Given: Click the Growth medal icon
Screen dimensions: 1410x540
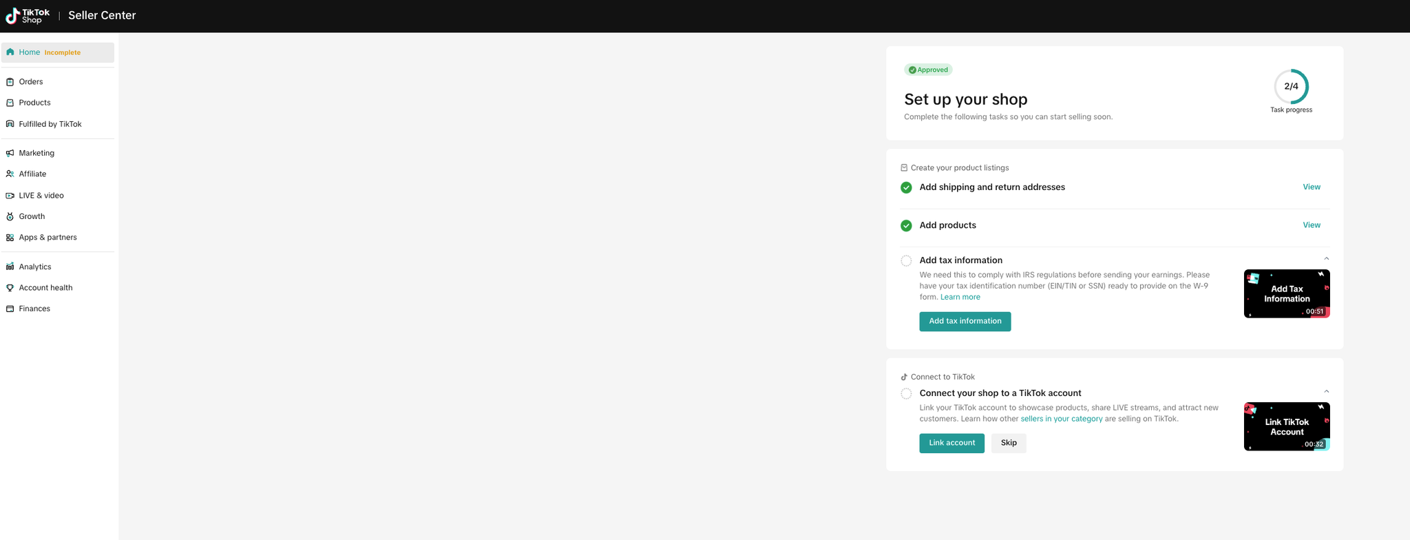Looking at the screenshot, I should point(10,216).
